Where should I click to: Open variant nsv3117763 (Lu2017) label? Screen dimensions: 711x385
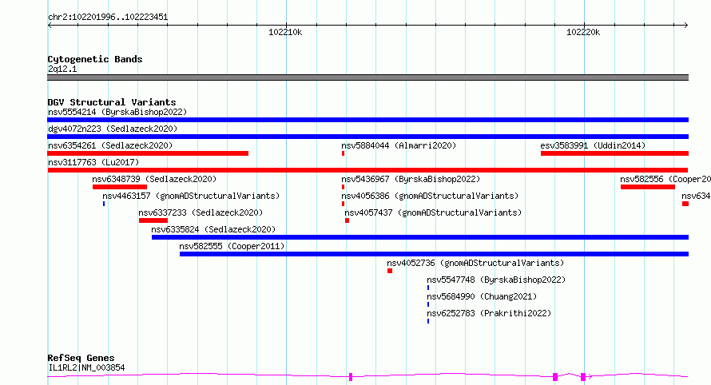93,162
